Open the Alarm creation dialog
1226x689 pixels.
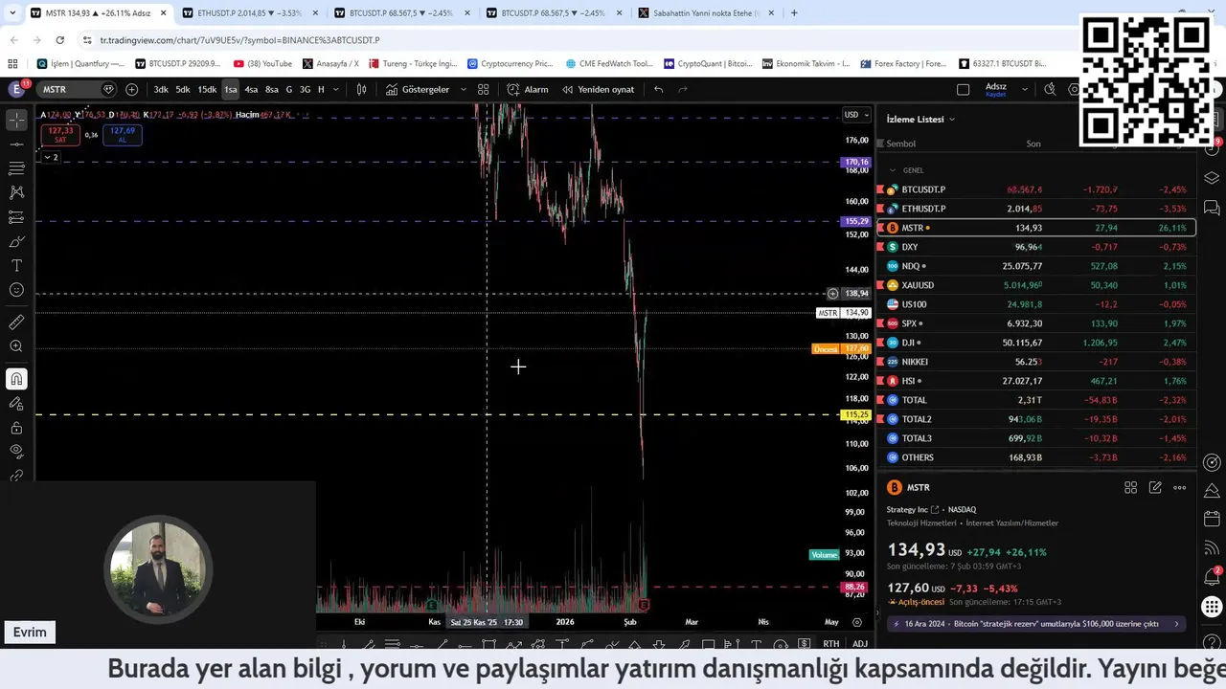coord(528,89)
